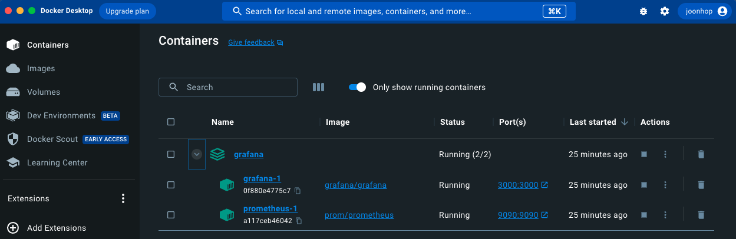Open more actions for prometheus-1

(x=665, y=215)
